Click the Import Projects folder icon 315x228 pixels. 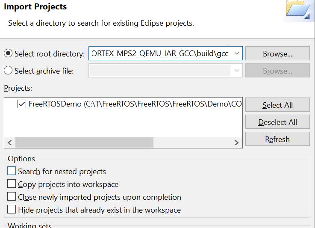298,10
